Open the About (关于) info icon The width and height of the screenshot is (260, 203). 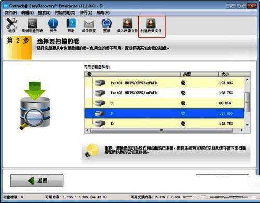[x=53, y=25]
